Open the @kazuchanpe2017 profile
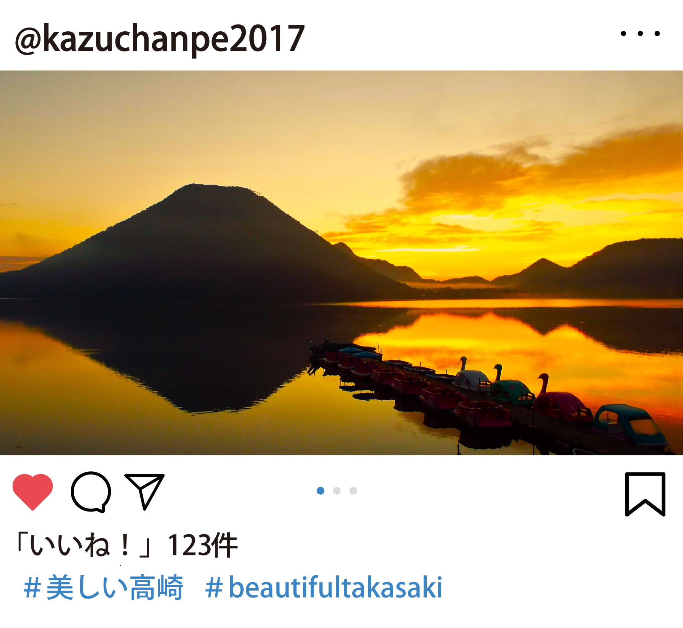Screen dimensions: 683x628 pos(160,39)
